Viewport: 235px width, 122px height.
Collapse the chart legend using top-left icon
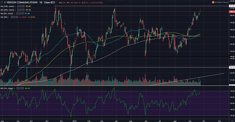pyautogui.click(x=2, y=3)
